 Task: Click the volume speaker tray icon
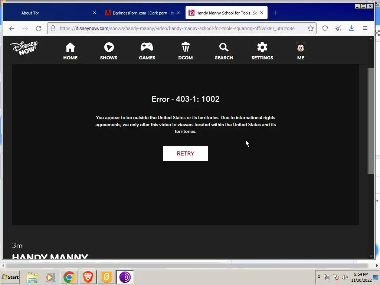(344, 277)
